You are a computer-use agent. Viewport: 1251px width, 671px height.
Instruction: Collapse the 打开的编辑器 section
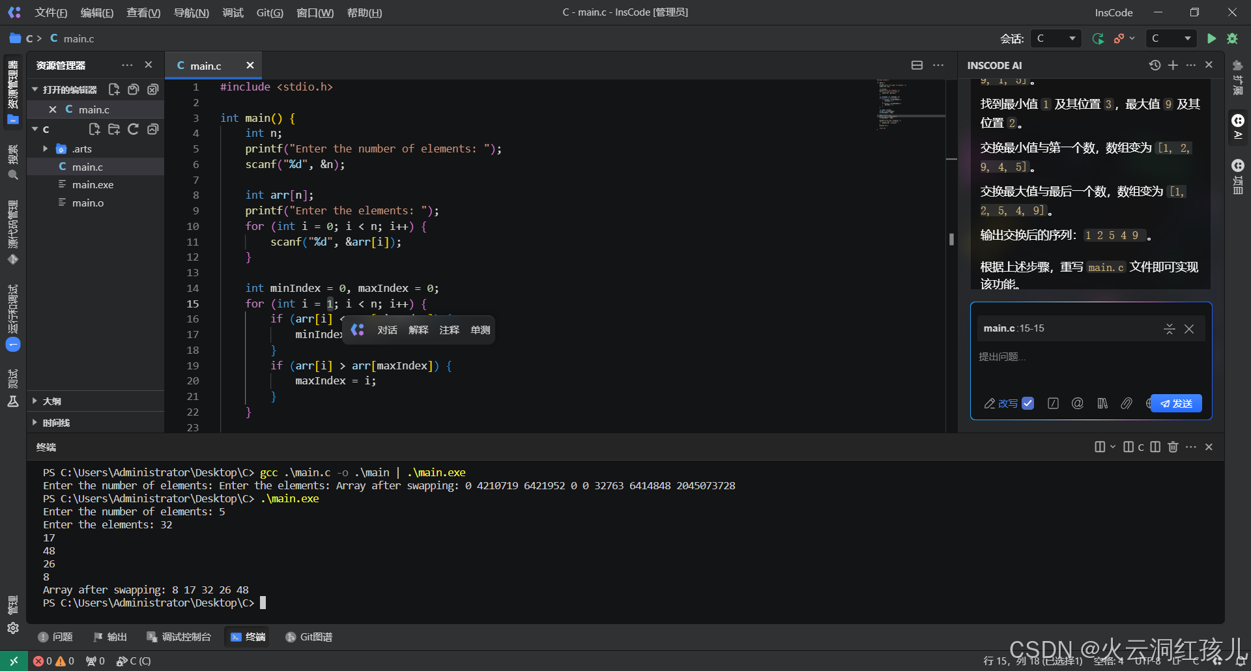35,89
